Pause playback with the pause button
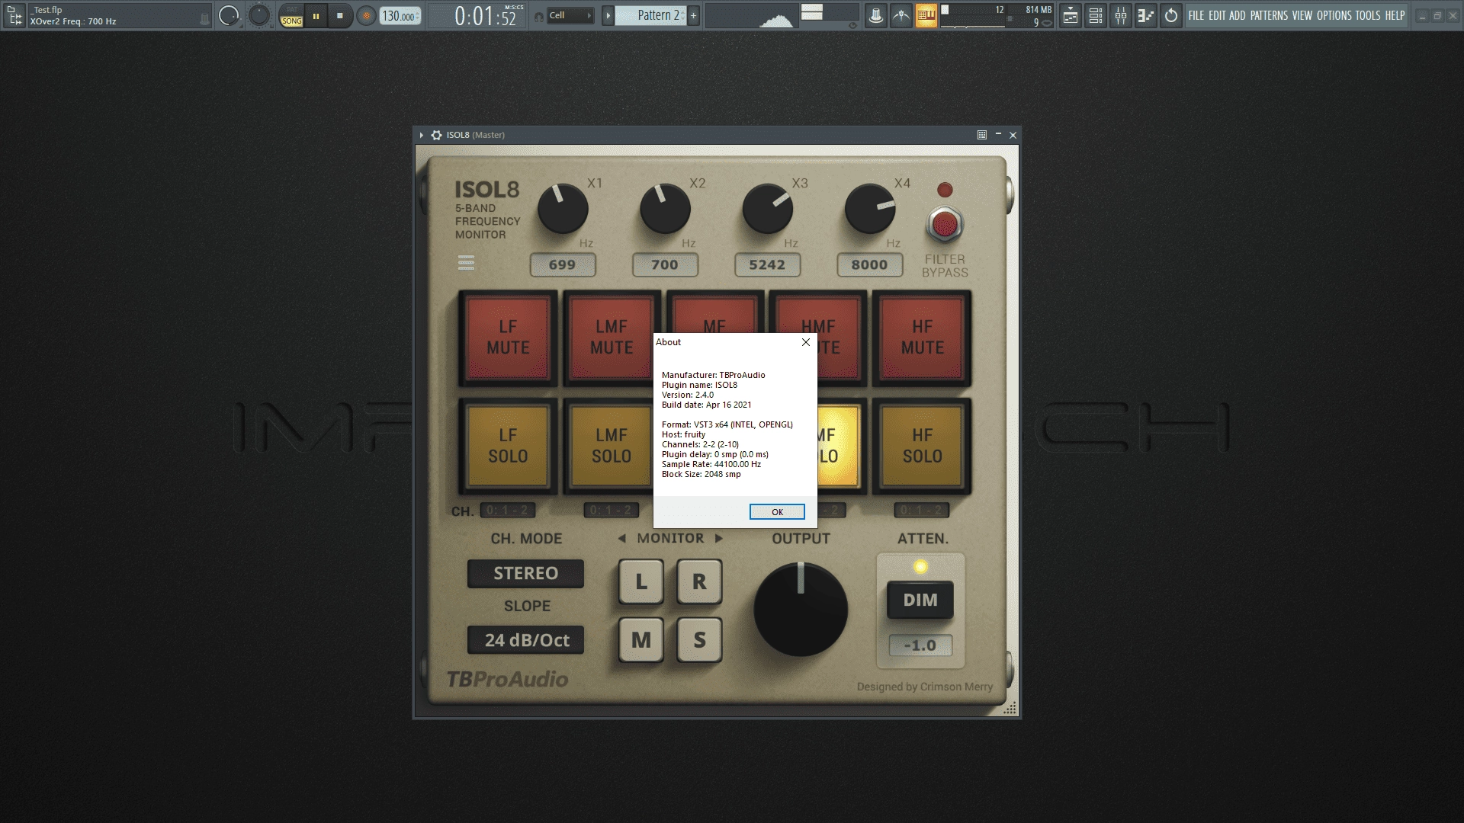The height and width of the screenshot is (823, 1464). (316, 15)
